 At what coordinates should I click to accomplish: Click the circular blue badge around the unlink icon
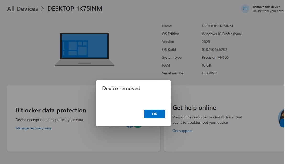[245, 9]
